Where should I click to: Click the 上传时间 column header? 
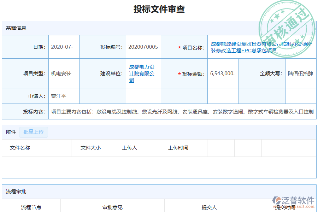(178, 148)
